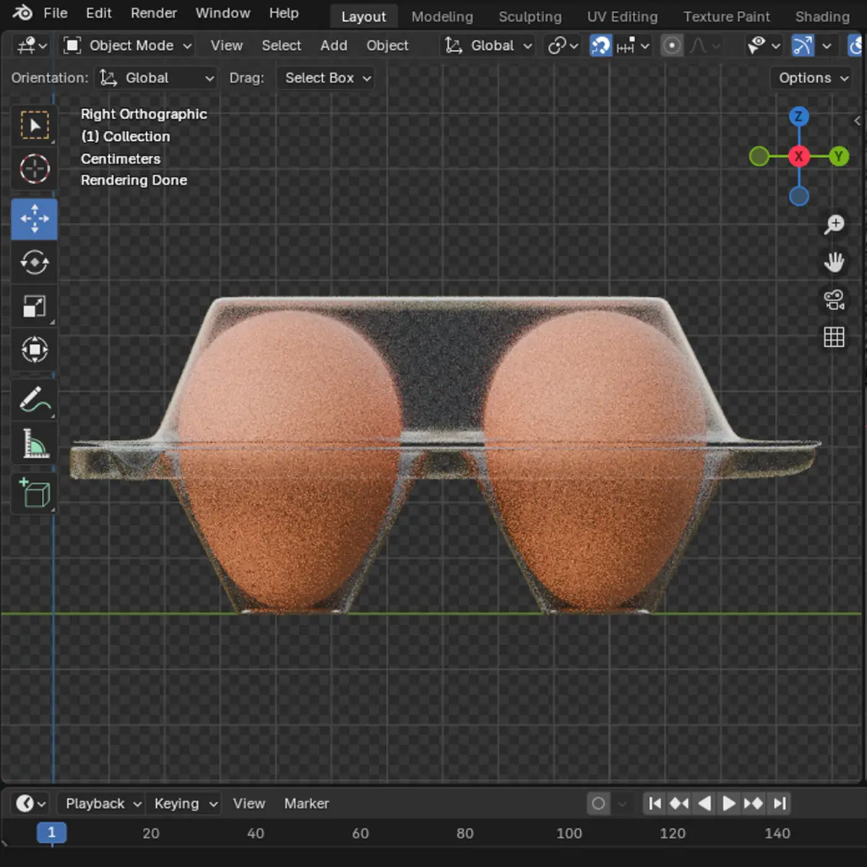The image size is (867, 867).
Task: Toggle auto keying record button
Action: tap(598, 803)
